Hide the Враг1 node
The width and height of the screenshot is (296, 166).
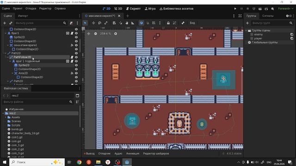coord(76,33)
